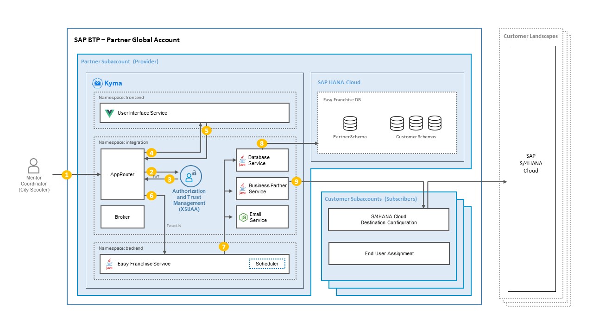Click the Mentor Coordinator person icon
This screenshot has width=593, height=333.
(34, 166)
